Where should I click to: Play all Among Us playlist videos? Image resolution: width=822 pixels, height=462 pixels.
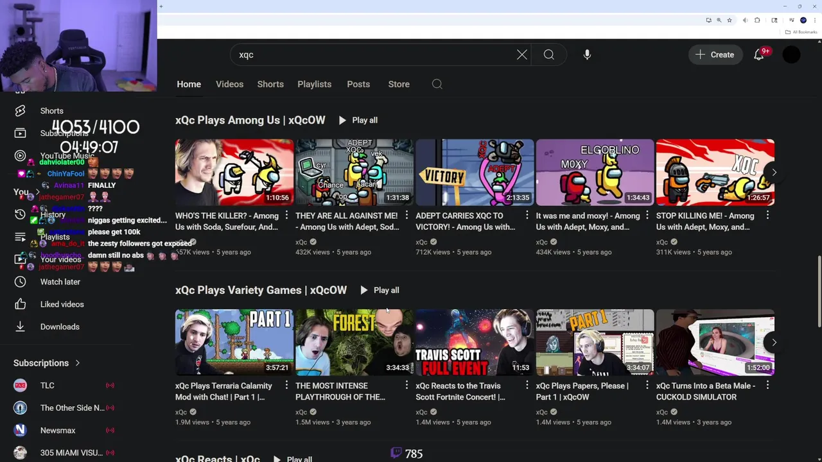click(358, 120)
